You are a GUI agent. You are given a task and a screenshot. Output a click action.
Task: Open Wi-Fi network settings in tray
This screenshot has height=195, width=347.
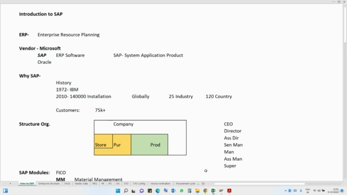click(x=314, y=191)
